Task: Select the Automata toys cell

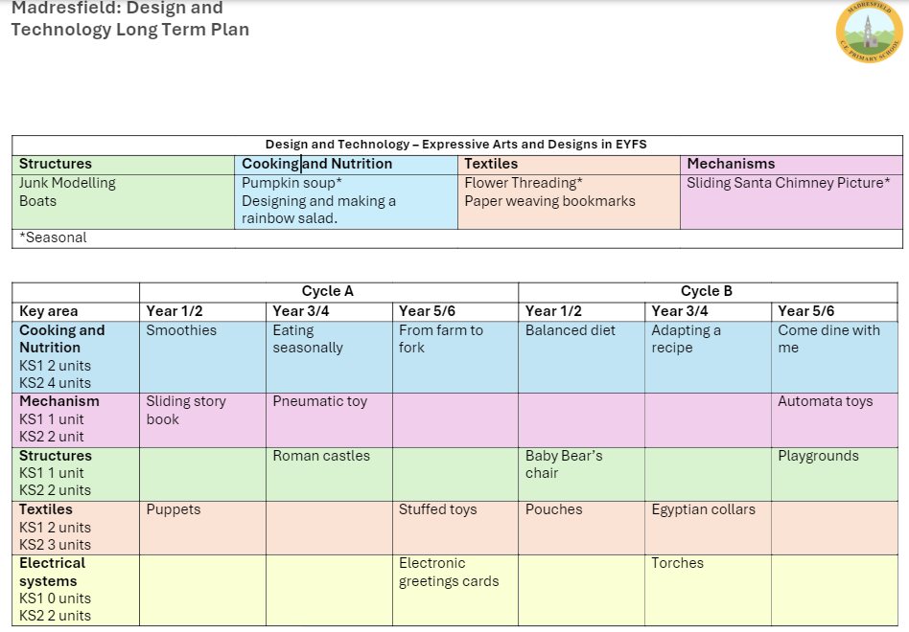Action: [825, 401]
